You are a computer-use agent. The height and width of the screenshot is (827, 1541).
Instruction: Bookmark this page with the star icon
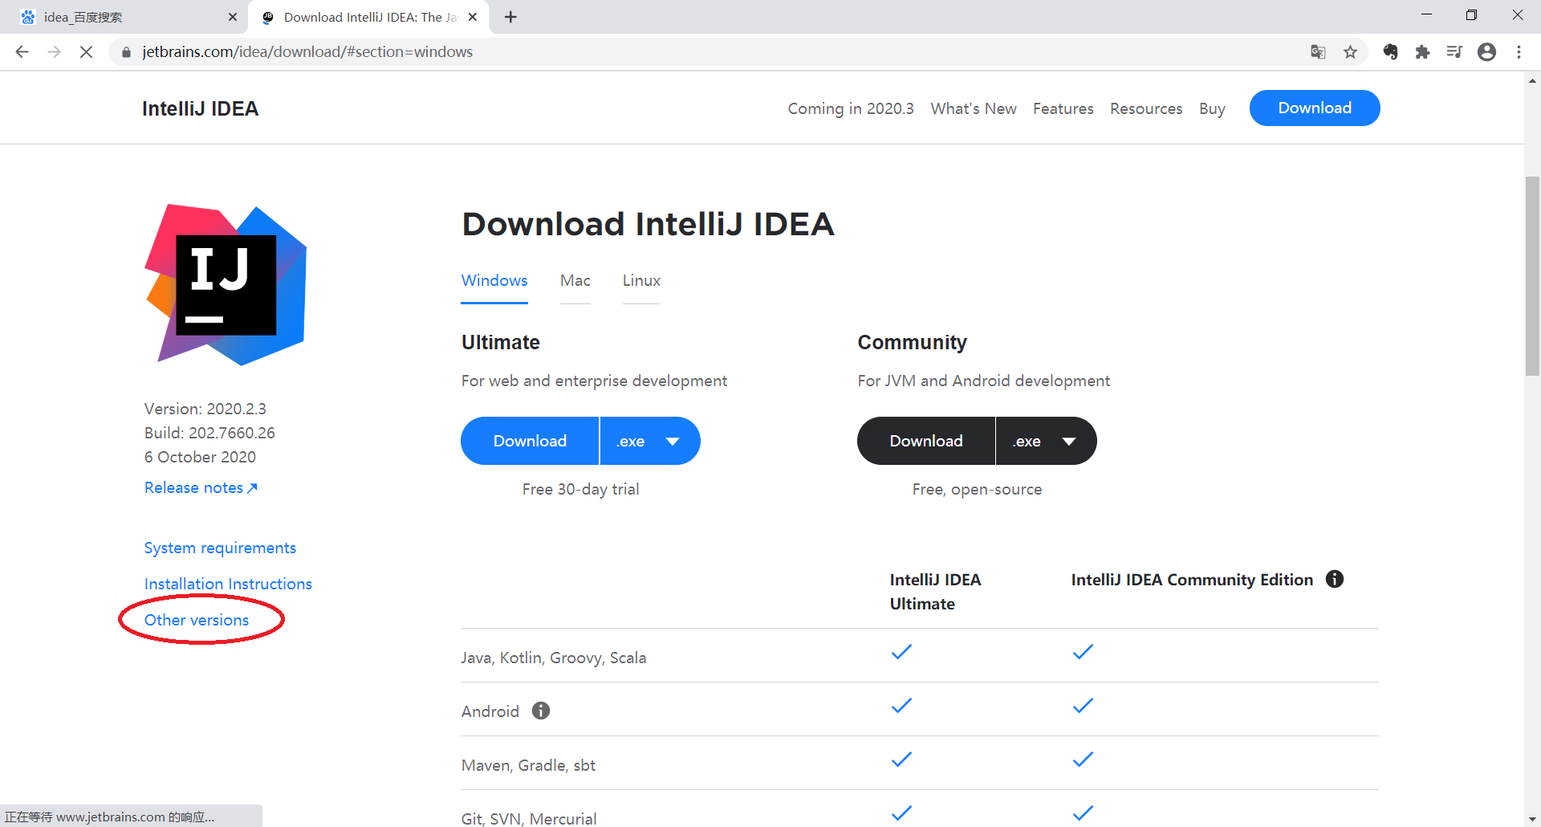click(1351, 52)
